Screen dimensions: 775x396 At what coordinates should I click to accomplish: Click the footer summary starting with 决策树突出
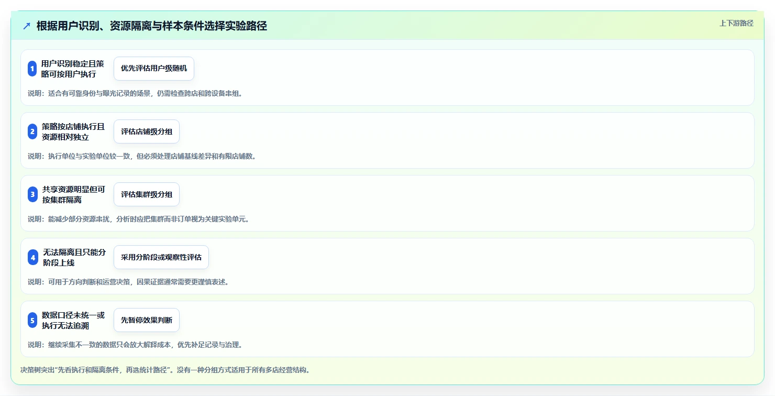[x=165, y=370]
